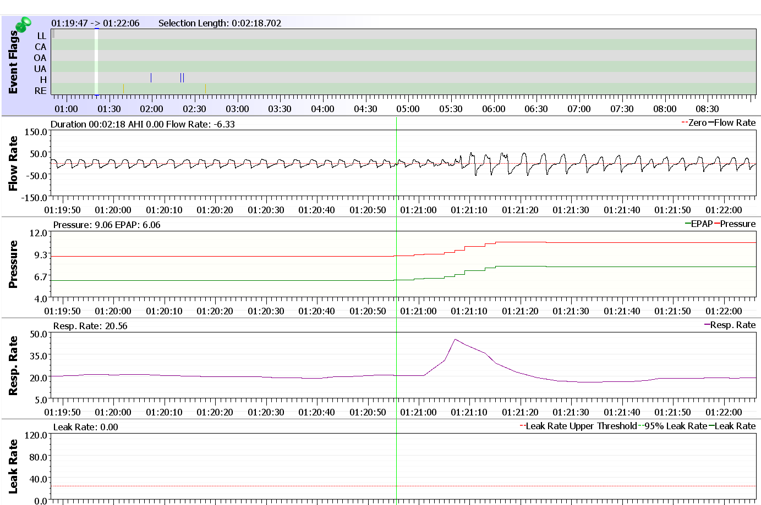The image size is (761, 505).
Task: Click the first blue H event flag marker
Action: click(151, 77)
